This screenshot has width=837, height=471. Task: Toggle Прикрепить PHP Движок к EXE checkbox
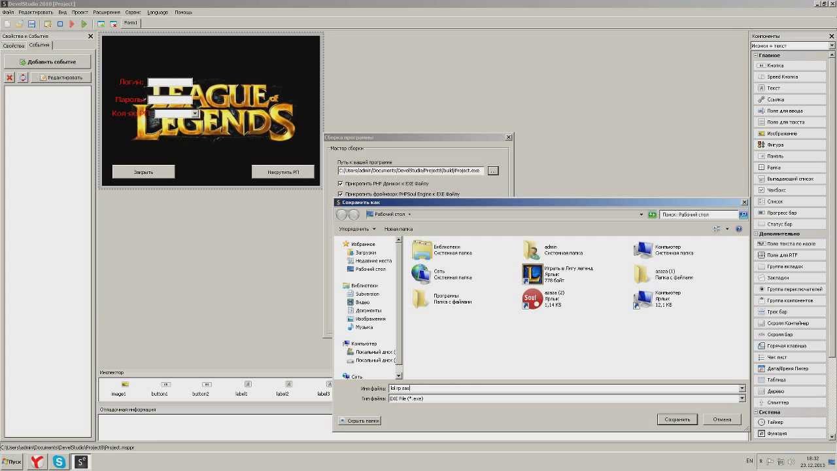coord(341,184)
